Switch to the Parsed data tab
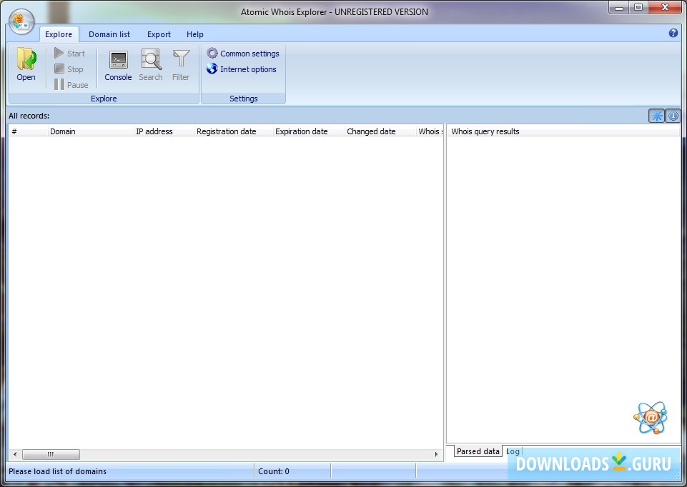Image resolution: width=687 pixels, height=487 pixels. pos(476,451)
